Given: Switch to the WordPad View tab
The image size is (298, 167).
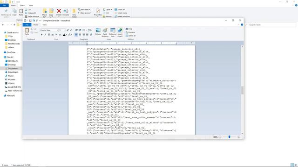Looking at the screenshot, I should point(45,25).
